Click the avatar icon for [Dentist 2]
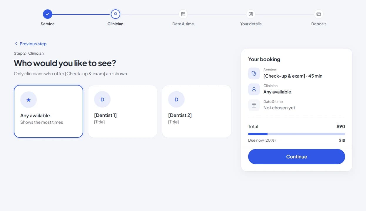Image resolution: width=366 pixels, height=211 pixels. (x=176, y=100)
